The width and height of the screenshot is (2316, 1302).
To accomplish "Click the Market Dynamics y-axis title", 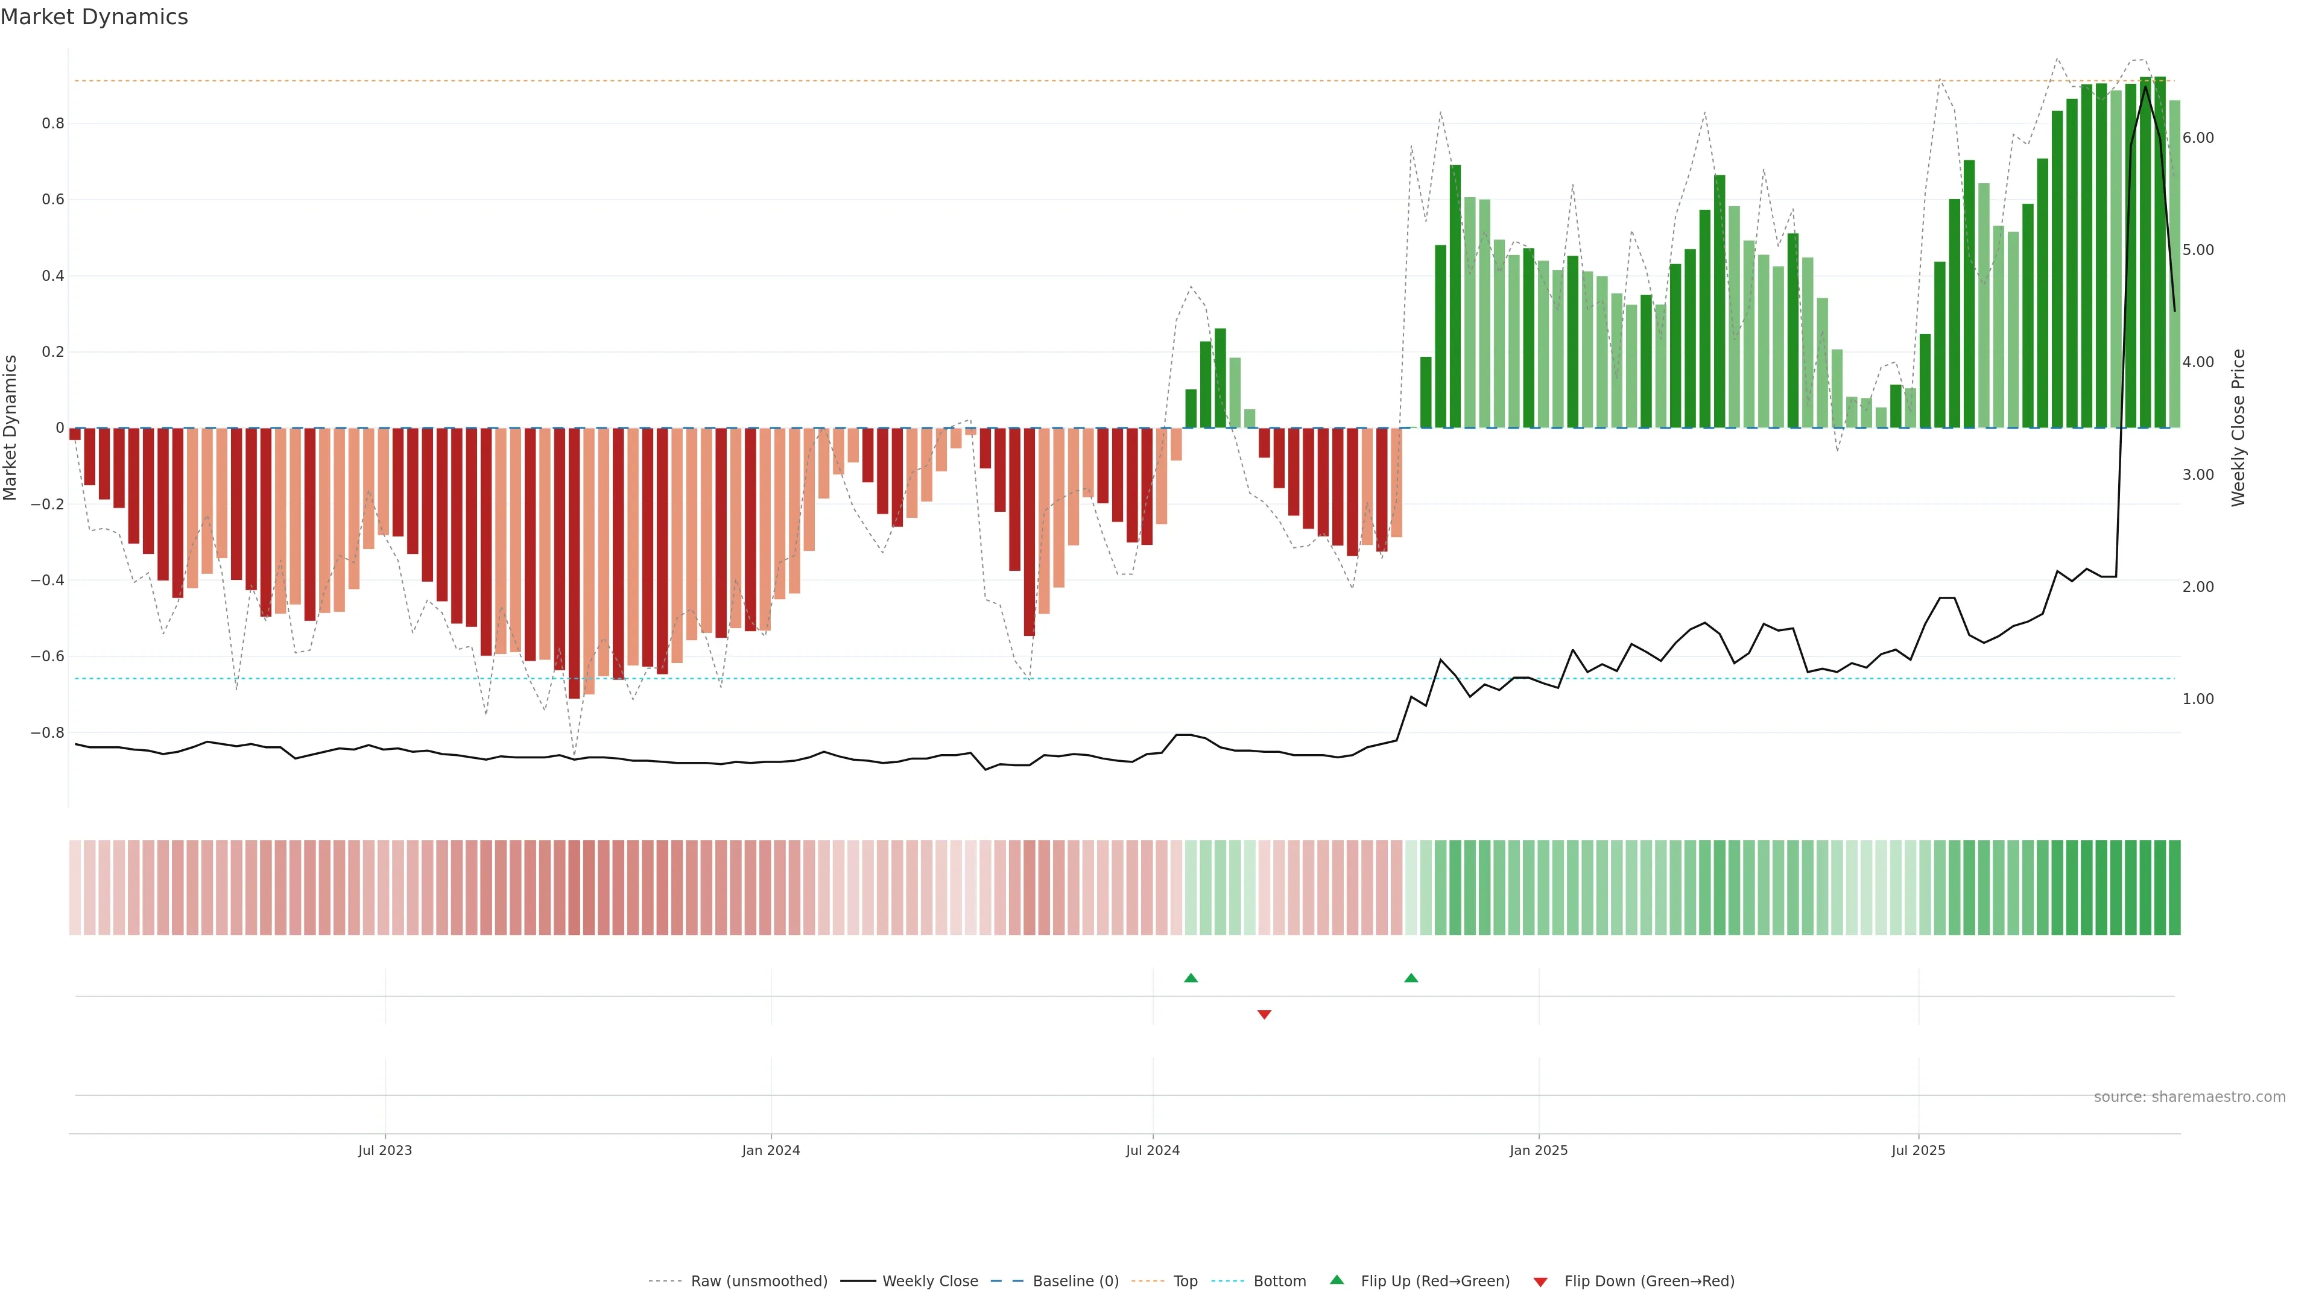I will point(11,428).
